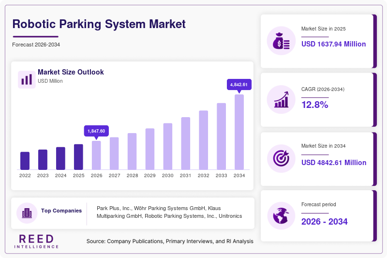The height and width of the screenshot is (258, 387).
Task: Select the 2024 bar in the chart
Action: [61, 158]
